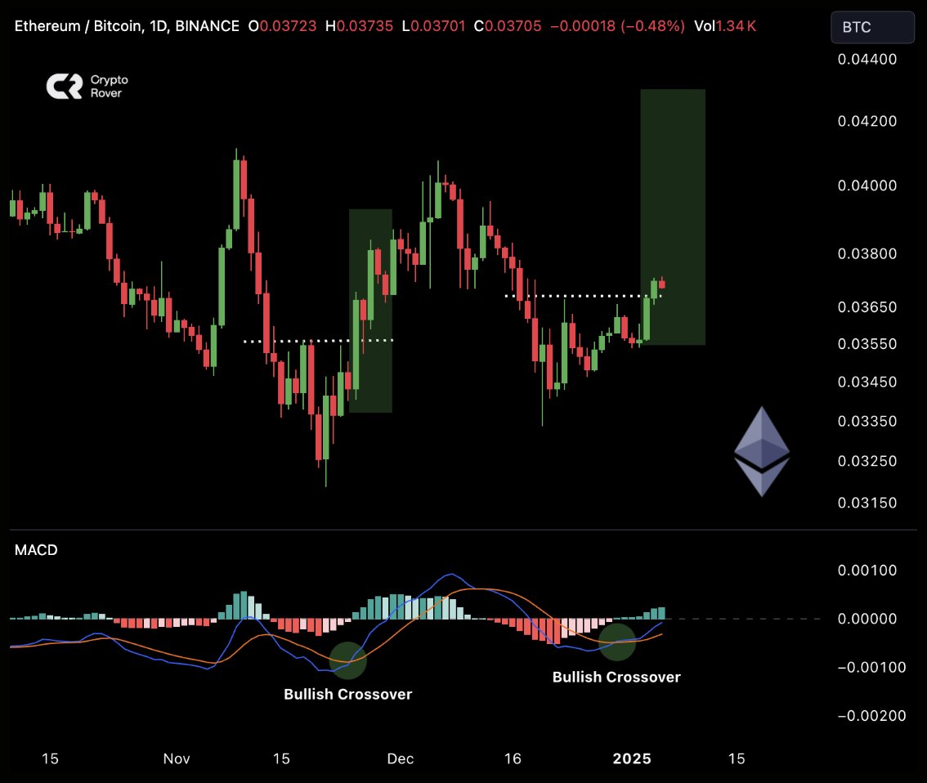This screenshot has height=783, width=927.
Task: Toggle the MACD indicator label
Action: tap(36, 550)
